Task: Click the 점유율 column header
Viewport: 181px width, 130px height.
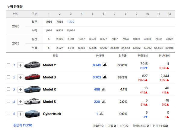Action: [122, 55]
